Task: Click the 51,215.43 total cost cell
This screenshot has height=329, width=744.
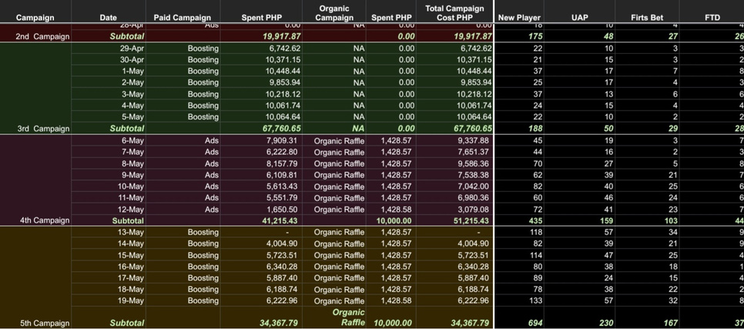Action: pos(465,220)
